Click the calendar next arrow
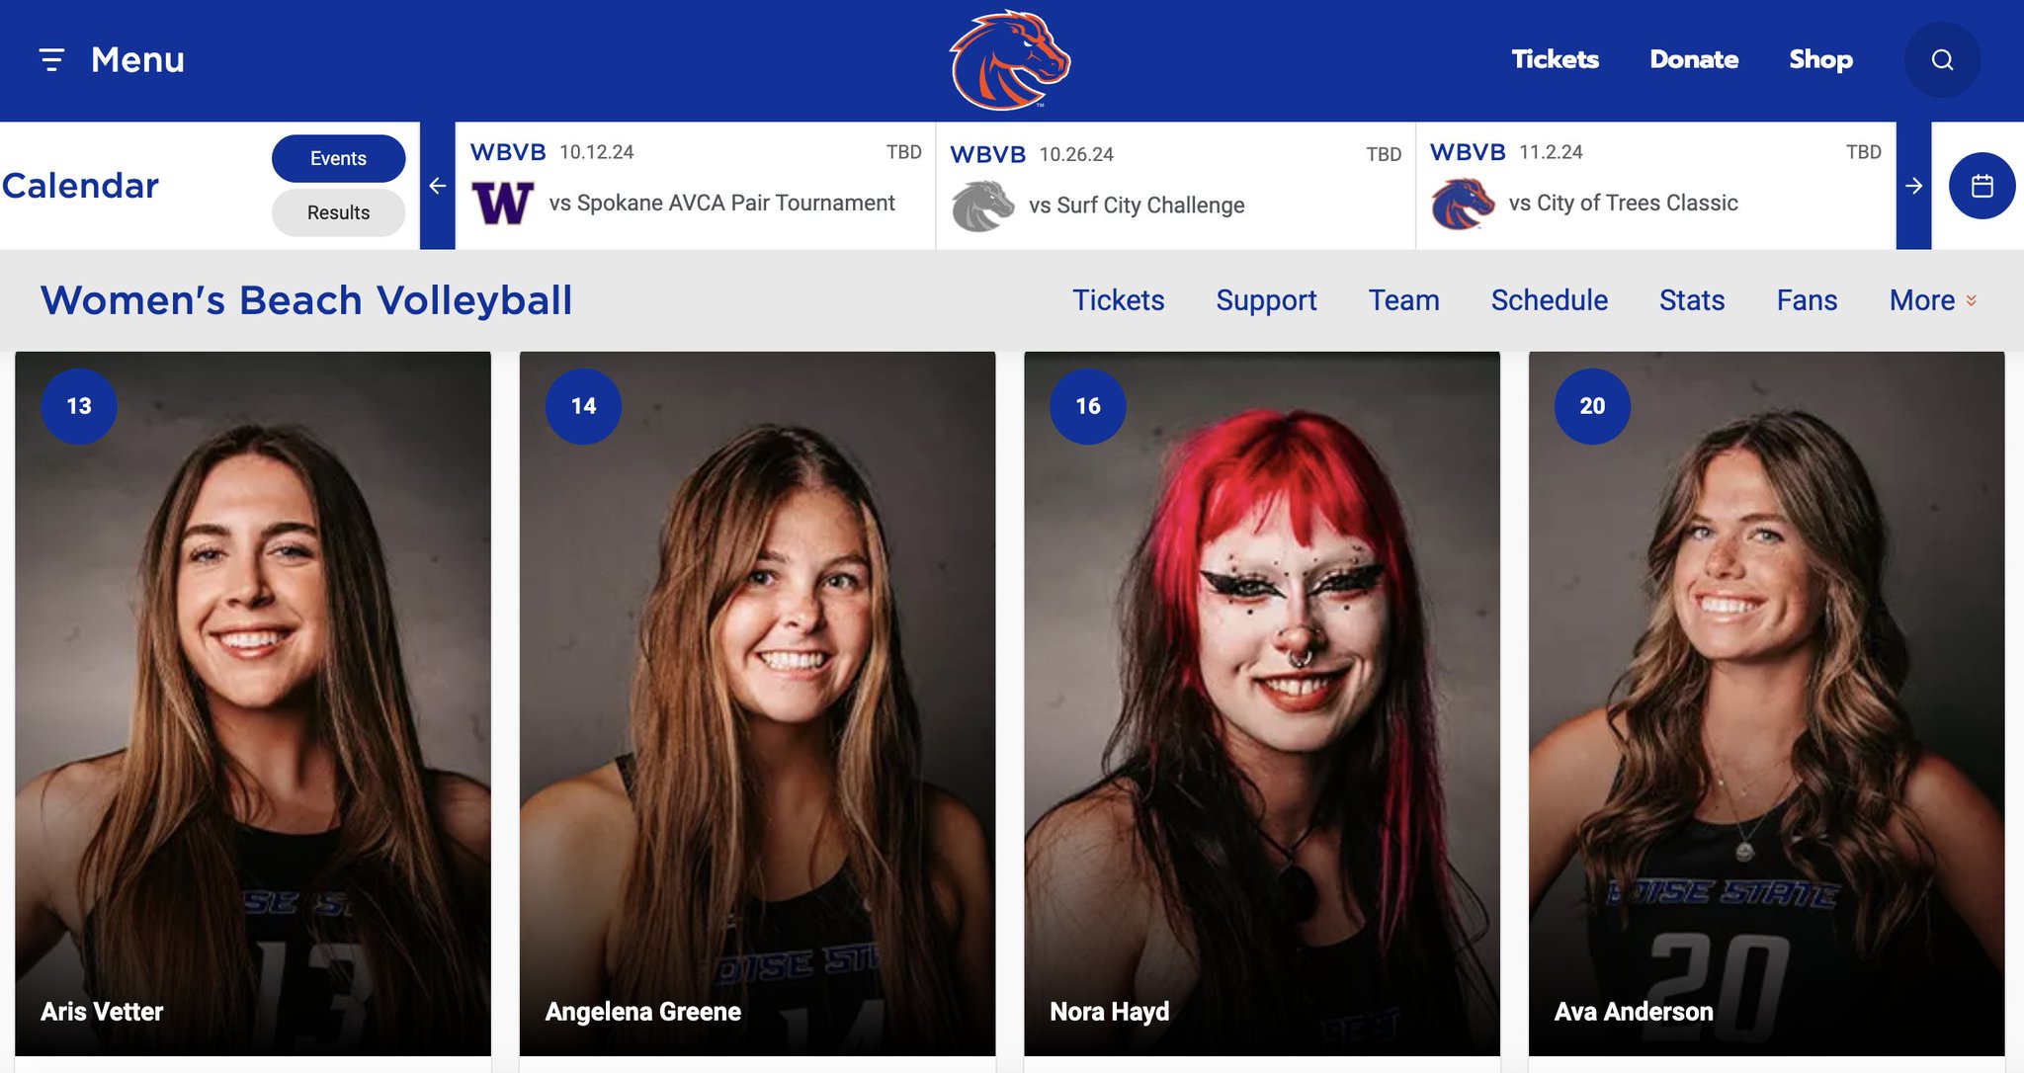 click(1913, 186)
